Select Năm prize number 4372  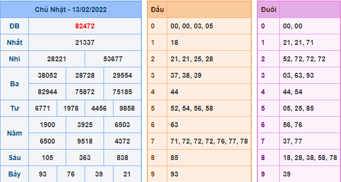122,141
